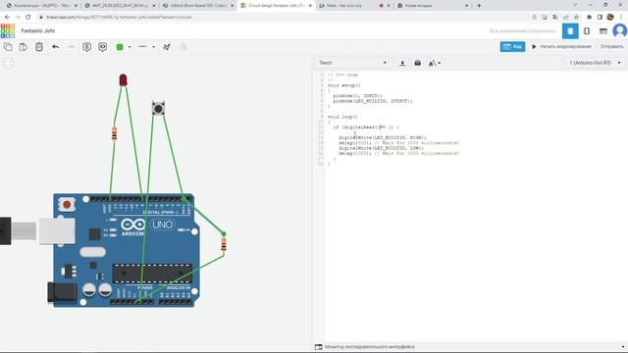This screenshot has height=353, width=628.
Task: Open a new browser tab with plus button
Action: pyautogui.click(x=479, y=6)
